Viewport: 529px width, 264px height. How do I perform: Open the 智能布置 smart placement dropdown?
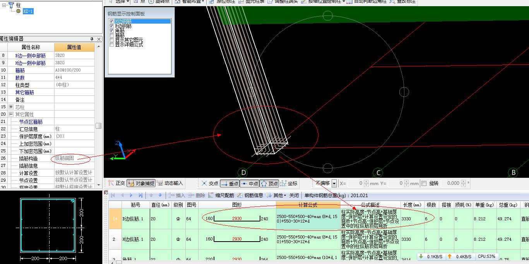189,2
